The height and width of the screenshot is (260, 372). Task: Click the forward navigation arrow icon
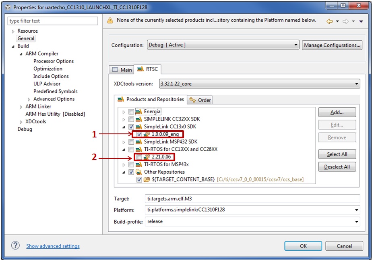(345, 21)
